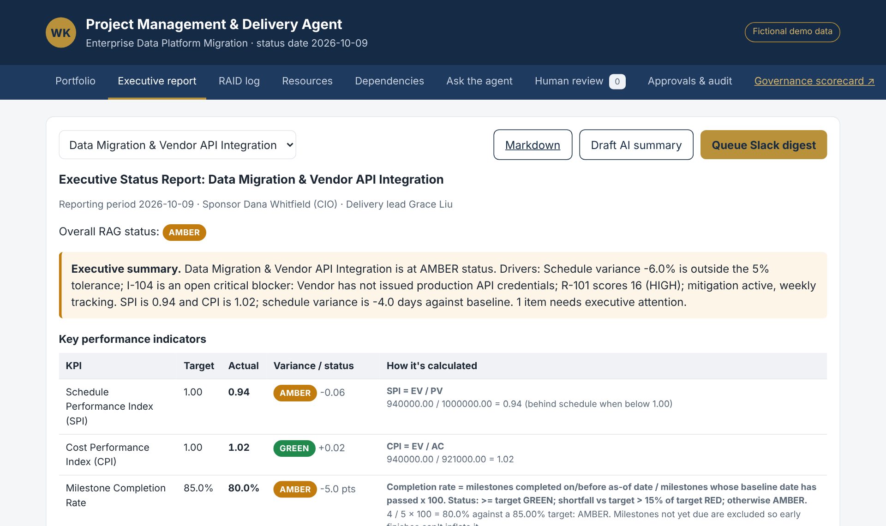The width and height of the screenshot is (886, 526).
Task: Click the Human review count badge
Action: click(617, 82)
